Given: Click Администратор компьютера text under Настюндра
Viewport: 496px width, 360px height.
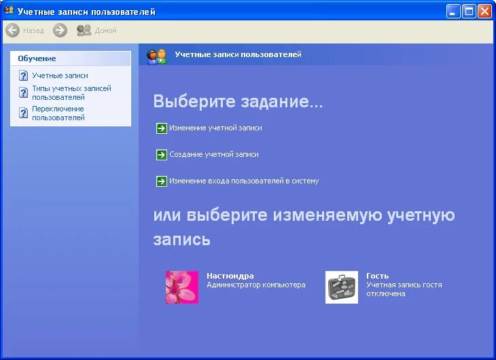Looking at the screenshot, I should [x=256, y=285].
